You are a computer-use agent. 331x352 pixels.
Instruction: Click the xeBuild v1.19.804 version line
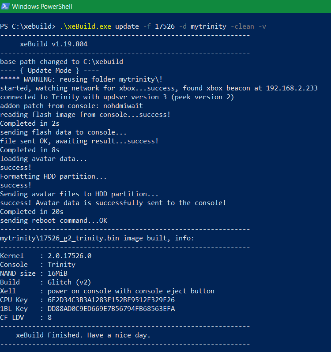54,44
